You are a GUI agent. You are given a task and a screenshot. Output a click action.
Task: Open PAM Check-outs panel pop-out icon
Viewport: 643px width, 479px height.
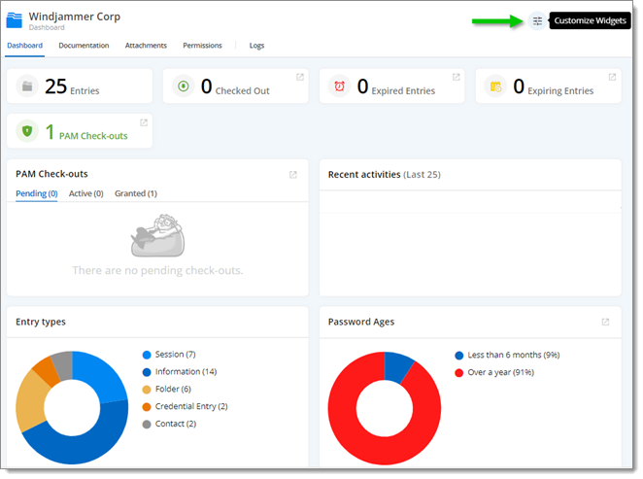coord(292,175)
